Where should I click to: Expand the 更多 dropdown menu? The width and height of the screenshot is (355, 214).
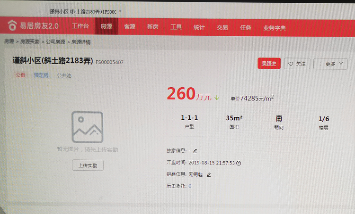[x=330, y=64]
